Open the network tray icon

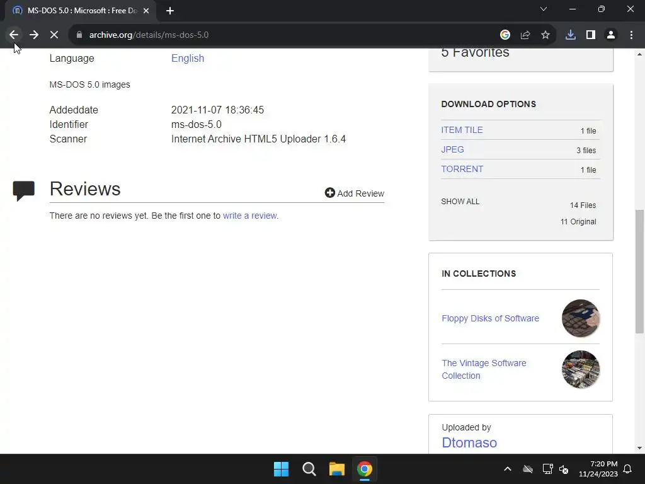click(547, 469)
